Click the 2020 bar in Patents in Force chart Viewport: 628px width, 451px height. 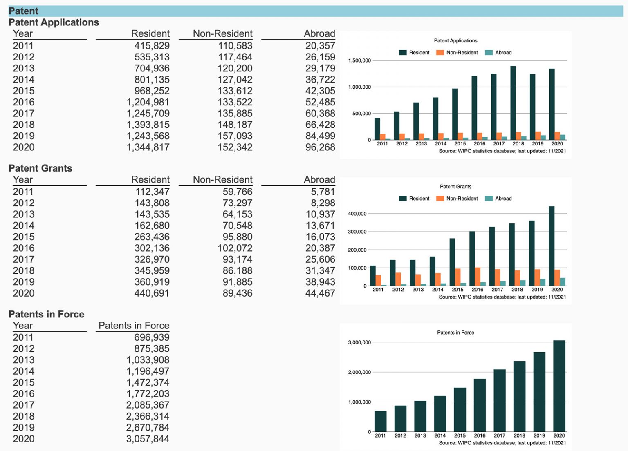(x=559, y=386)
